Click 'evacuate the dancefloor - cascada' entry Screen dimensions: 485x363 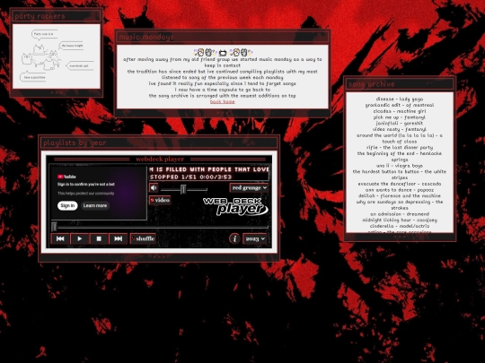(400, 184)
